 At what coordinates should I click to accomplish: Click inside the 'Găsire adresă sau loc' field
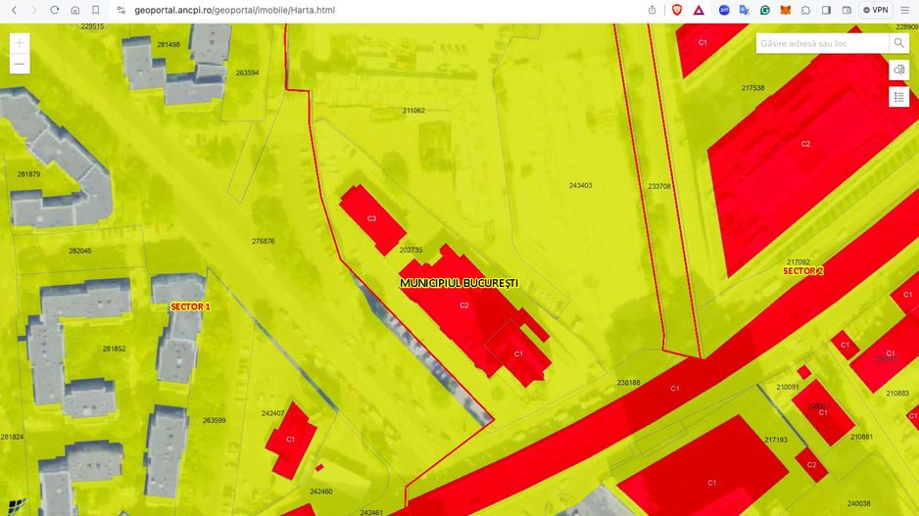pyautogui.click(x=821, y=43)
